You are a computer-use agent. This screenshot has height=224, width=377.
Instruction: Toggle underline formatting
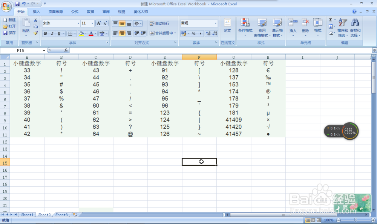tap(59, 34)
